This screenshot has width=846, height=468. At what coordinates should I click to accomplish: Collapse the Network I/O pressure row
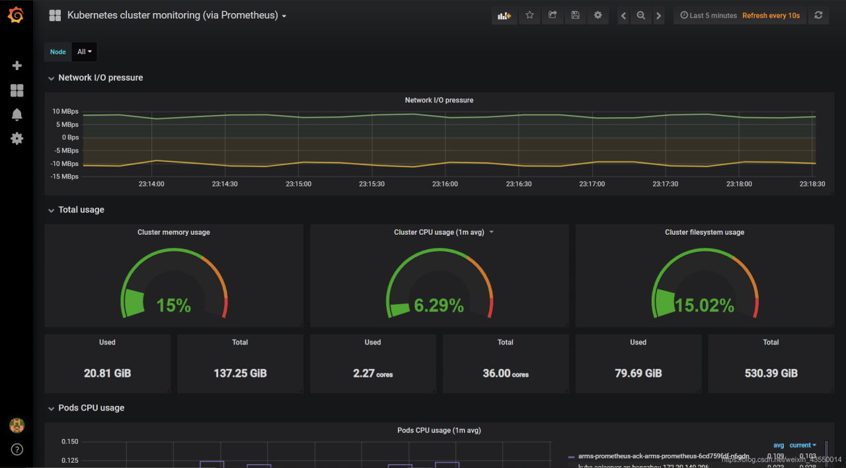pyautogui.click(x=52, y=78)
